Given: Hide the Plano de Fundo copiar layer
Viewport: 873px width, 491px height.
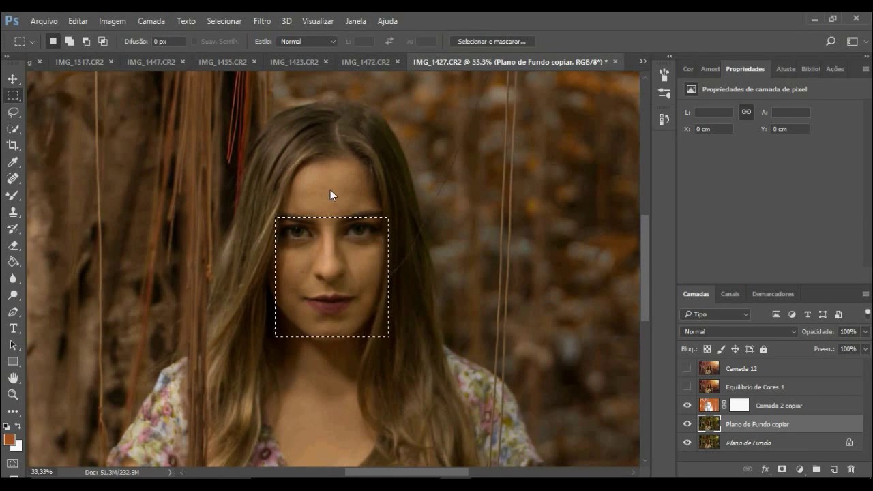Looking at the screenshot, I should tap(687, 424).
